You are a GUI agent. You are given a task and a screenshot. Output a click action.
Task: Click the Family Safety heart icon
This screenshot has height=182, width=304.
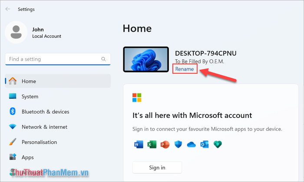(218, 144)
